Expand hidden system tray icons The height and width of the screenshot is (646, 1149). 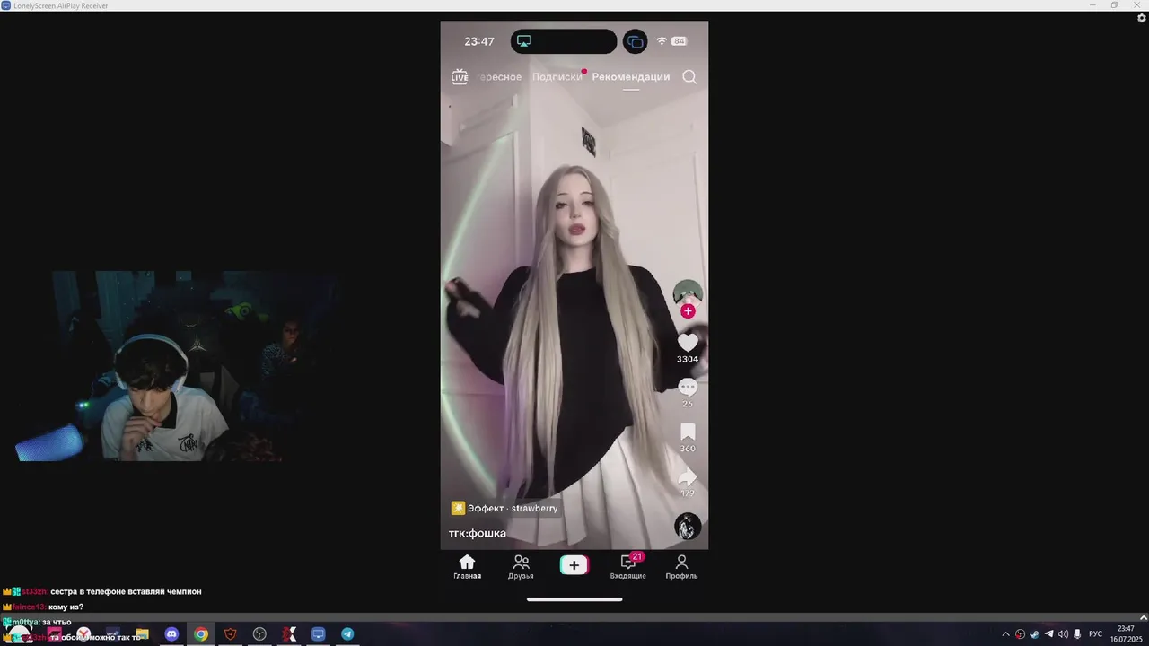(x=1005, y=634)
